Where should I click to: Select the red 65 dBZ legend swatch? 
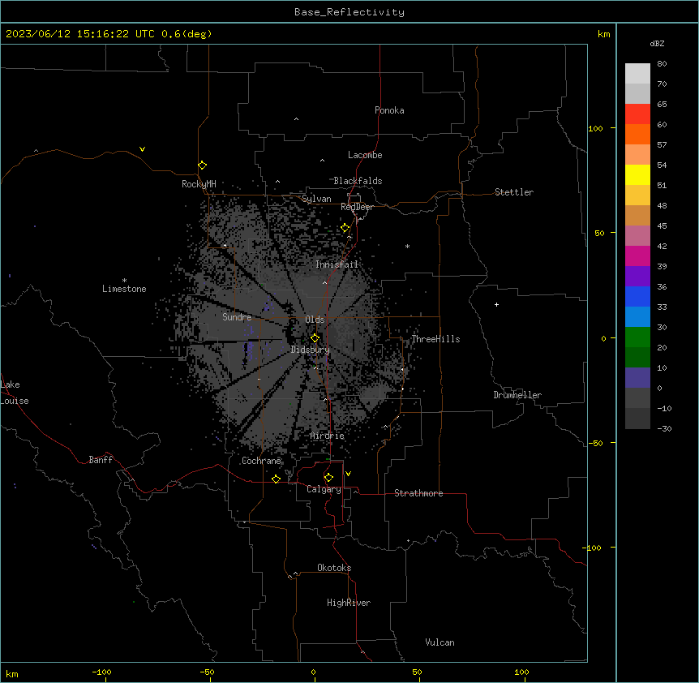tap(637, 114)
